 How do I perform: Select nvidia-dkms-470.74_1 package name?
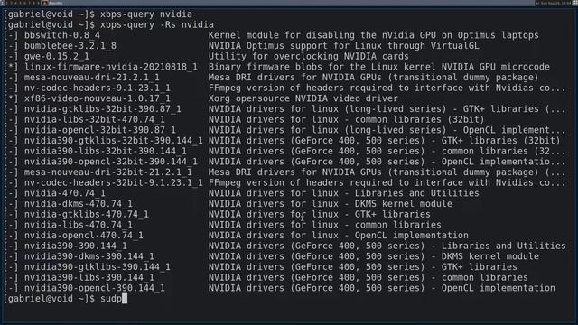click(x=79, y=204)
